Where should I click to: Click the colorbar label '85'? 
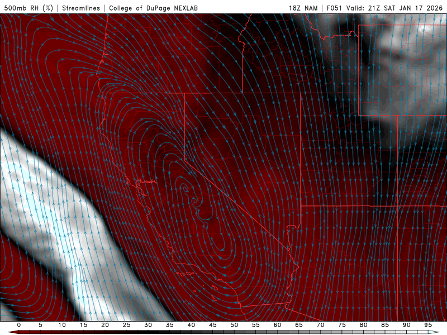(385, 325)
